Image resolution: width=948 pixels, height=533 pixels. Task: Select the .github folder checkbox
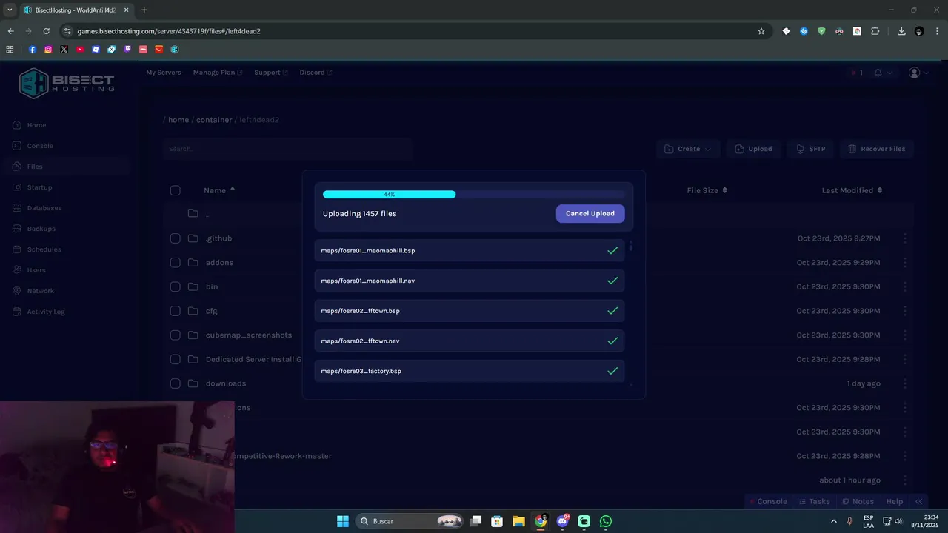(x=175, y=238)
